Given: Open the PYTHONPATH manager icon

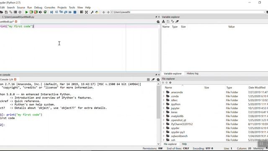Looking at the screenshot, I should click(97, 12).
